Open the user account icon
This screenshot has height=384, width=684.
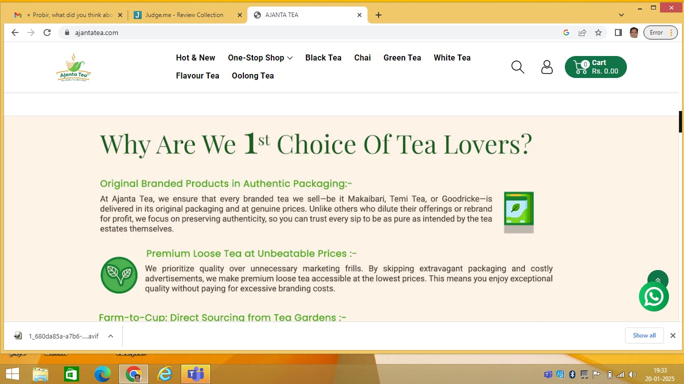click(x=547, y=67)
